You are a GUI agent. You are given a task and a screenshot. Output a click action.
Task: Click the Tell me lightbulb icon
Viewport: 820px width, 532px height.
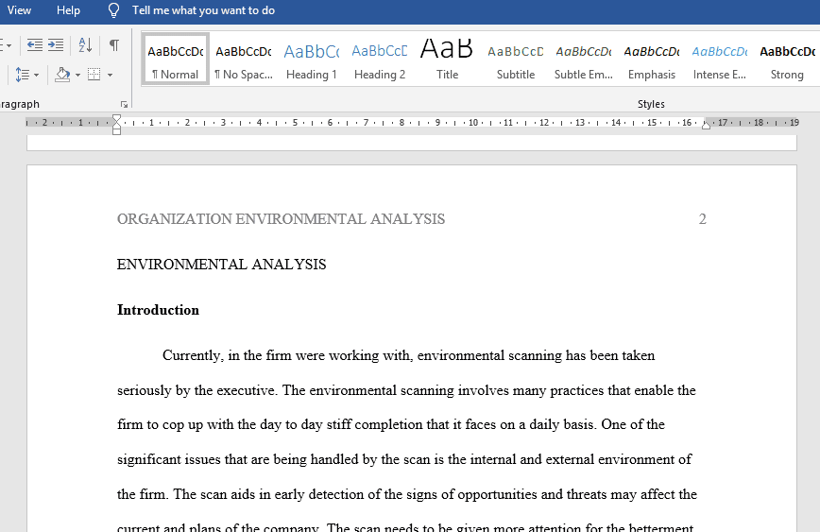coord(113,10)
